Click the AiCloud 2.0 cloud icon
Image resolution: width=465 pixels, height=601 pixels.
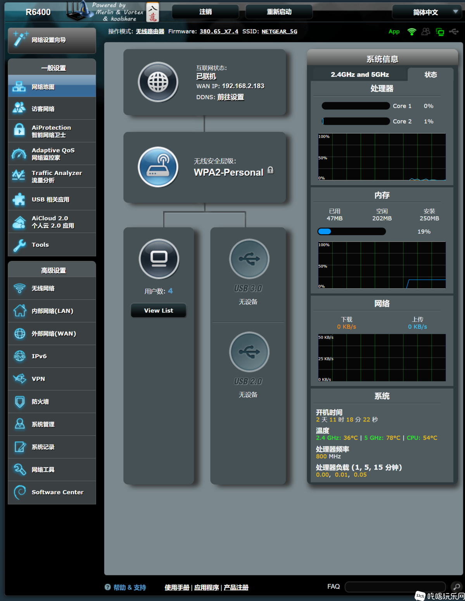pyautogui.click(x=19, y=222)
